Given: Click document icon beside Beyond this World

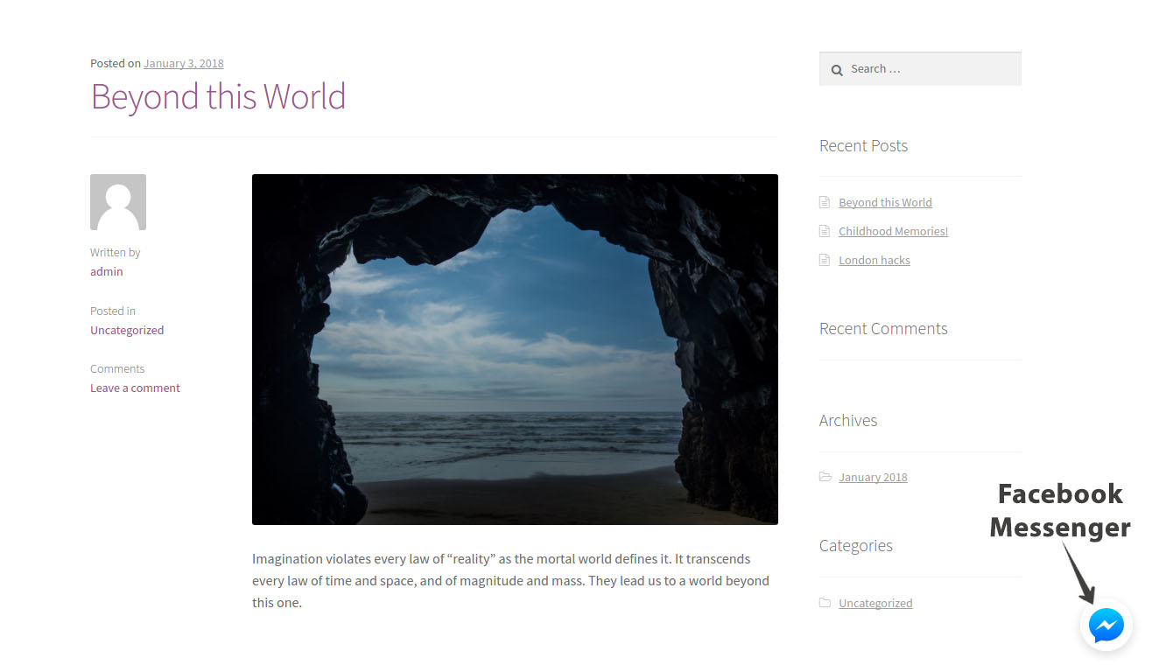Looking at the screenshot, I should tap(824, 202).
